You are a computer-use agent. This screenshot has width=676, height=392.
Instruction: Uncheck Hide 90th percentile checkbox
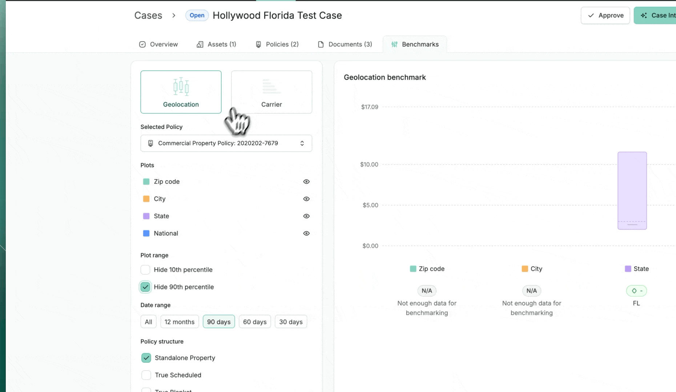click(145, 287)
